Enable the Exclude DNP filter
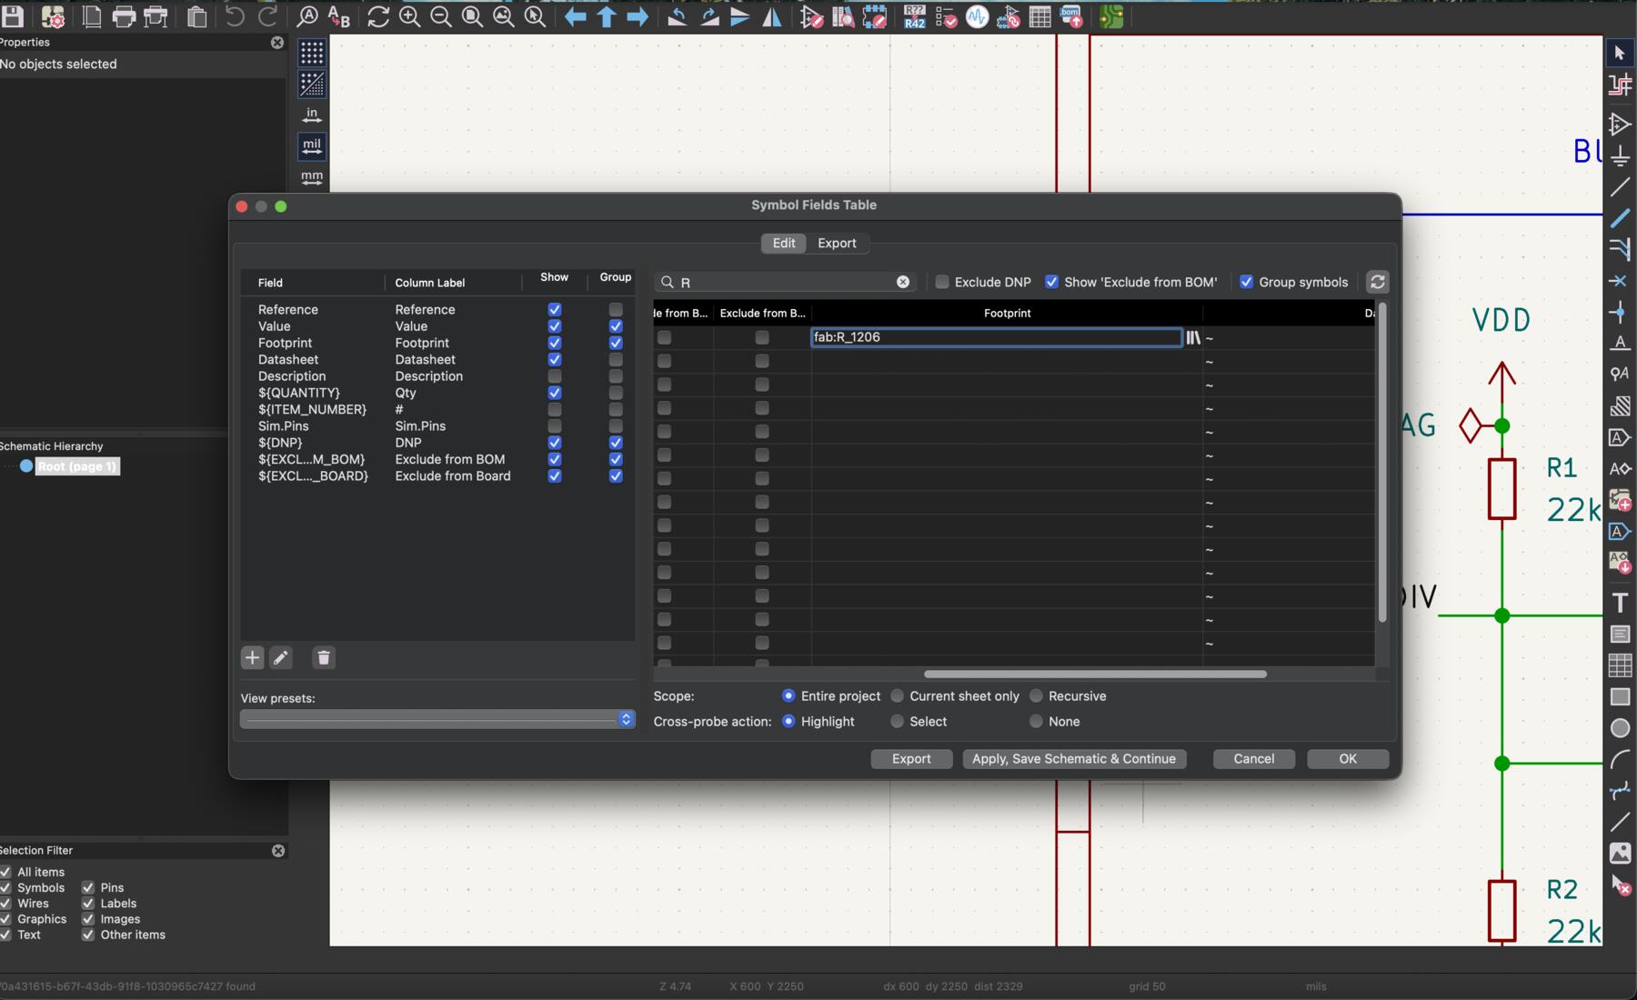Screen dimensions: 1637x1000 coord(943,282)
